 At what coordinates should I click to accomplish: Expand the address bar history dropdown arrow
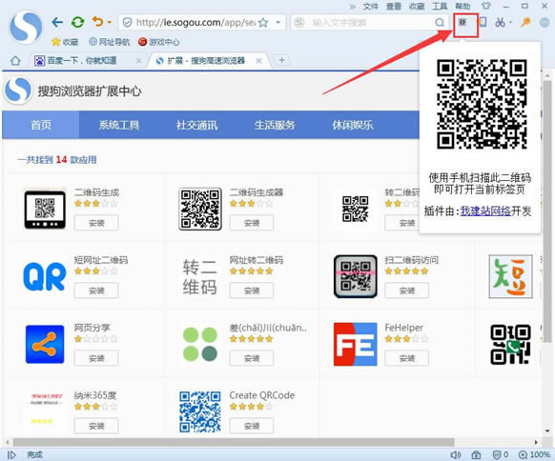coord(278,23)
